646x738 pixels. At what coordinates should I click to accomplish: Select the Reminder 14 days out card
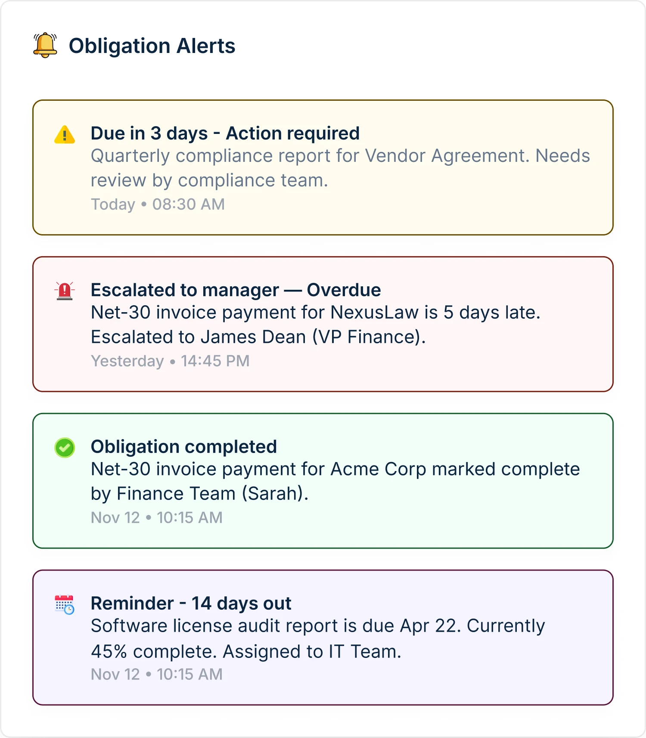[323, 637]
